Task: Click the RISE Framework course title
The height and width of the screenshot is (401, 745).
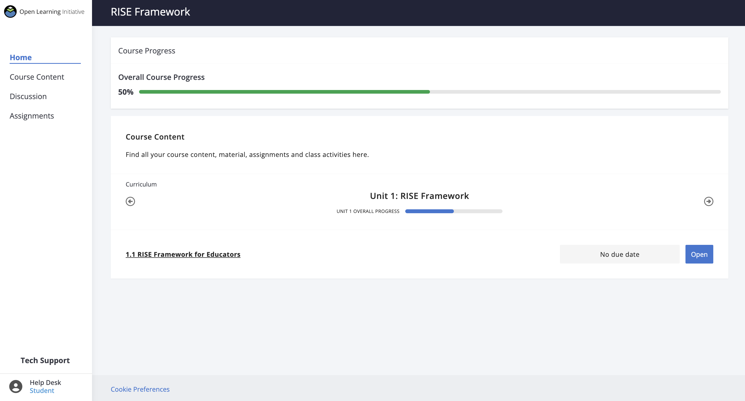Action: click(150, 12)
